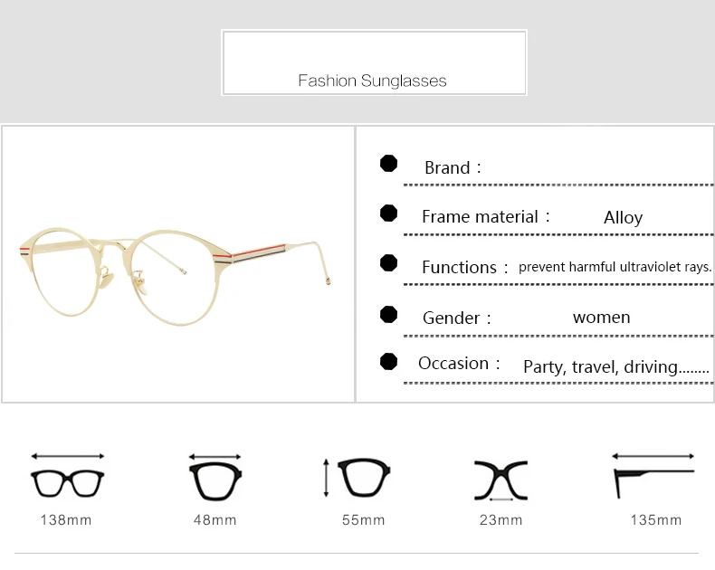Select the Fashion Sunglasses title box

point(373,63)
